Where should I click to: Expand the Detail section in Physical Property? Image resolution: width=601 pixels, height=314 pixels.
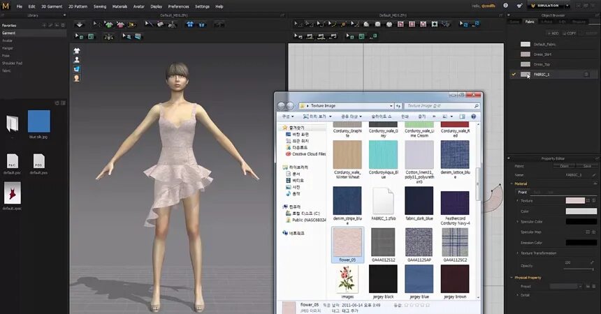(524, 295)
